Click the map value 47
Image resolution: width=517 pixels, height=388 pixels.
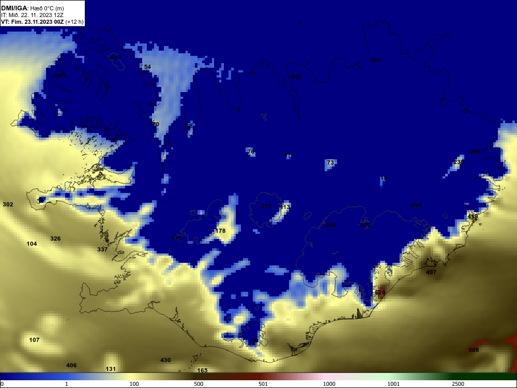pyautogui.click(x=288, y=155)
